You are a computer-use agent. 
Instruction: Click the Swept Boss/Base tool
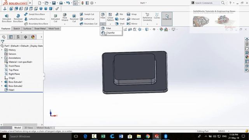pyautogui.click(x=35, y=14)
